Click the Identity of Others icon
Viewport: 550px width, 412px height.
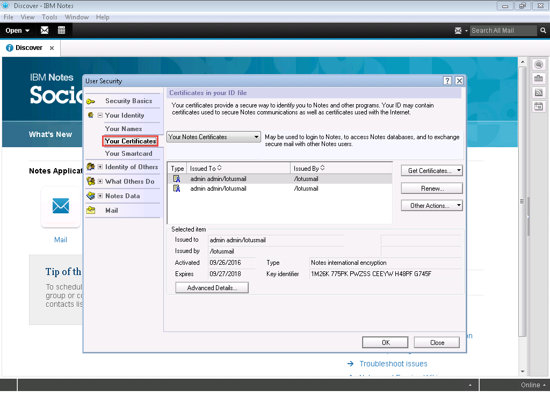[91, 167]
